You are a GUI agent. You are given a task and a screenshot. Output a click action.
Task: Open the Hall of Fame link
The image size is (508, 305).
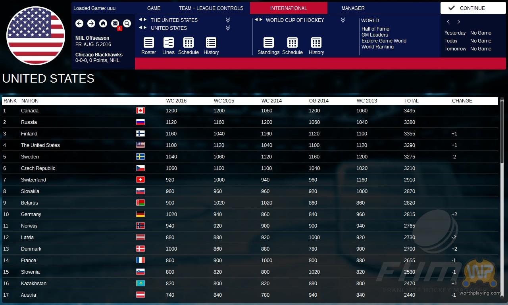[375, 29]
